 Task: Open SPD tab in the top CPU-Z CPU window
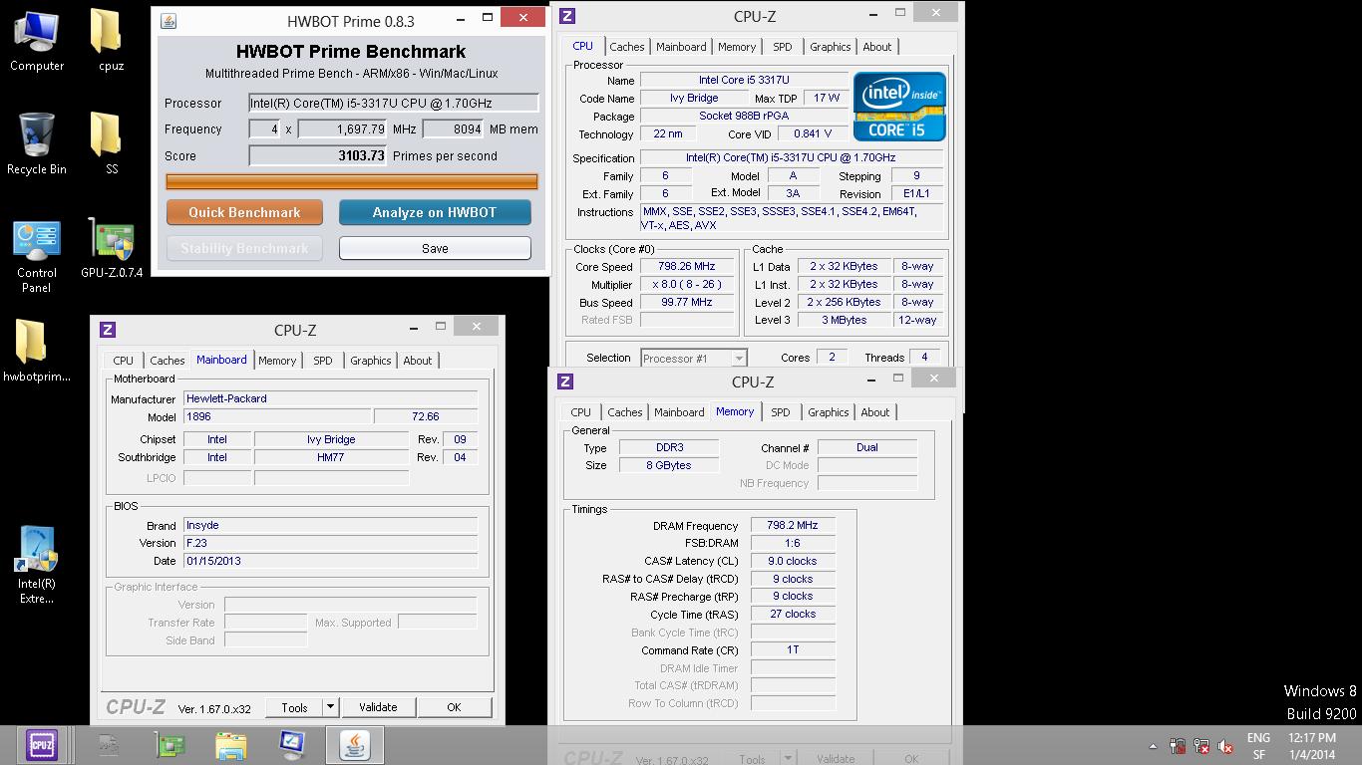tap(783, 47)
